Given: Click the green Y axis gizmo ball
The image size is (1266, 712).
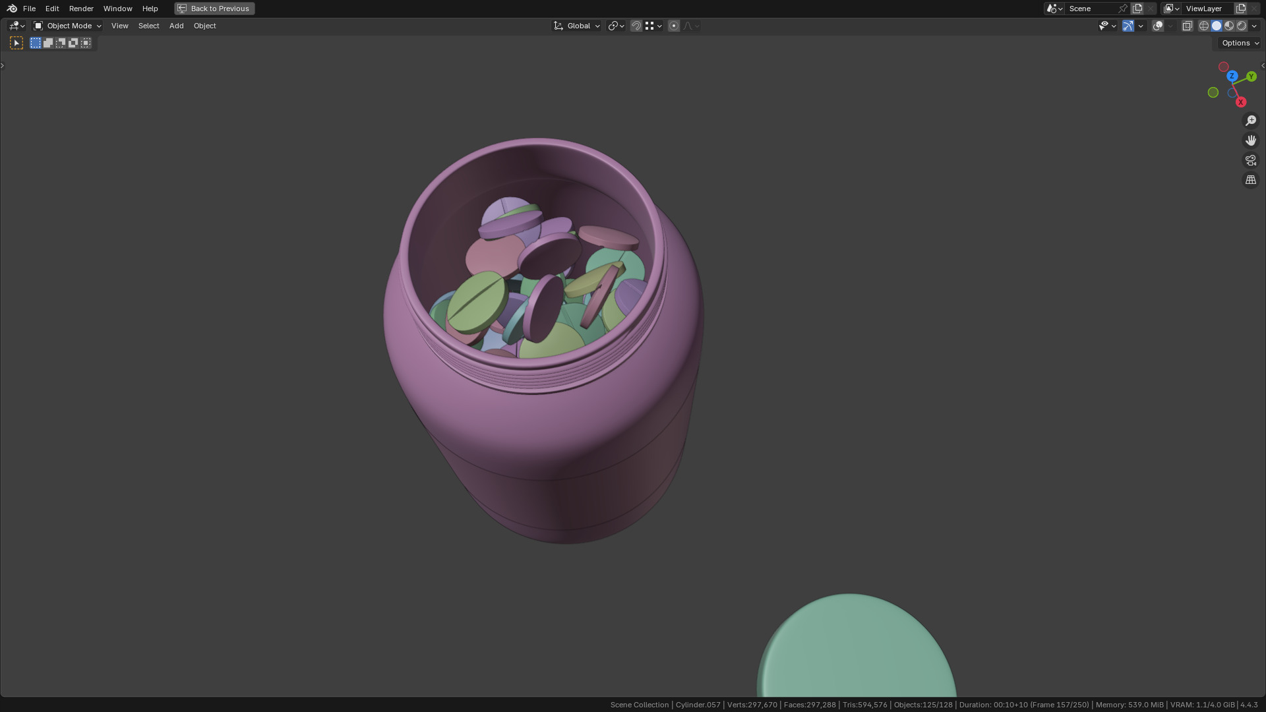Looking at the screenshot, I should coord(1251,76).
